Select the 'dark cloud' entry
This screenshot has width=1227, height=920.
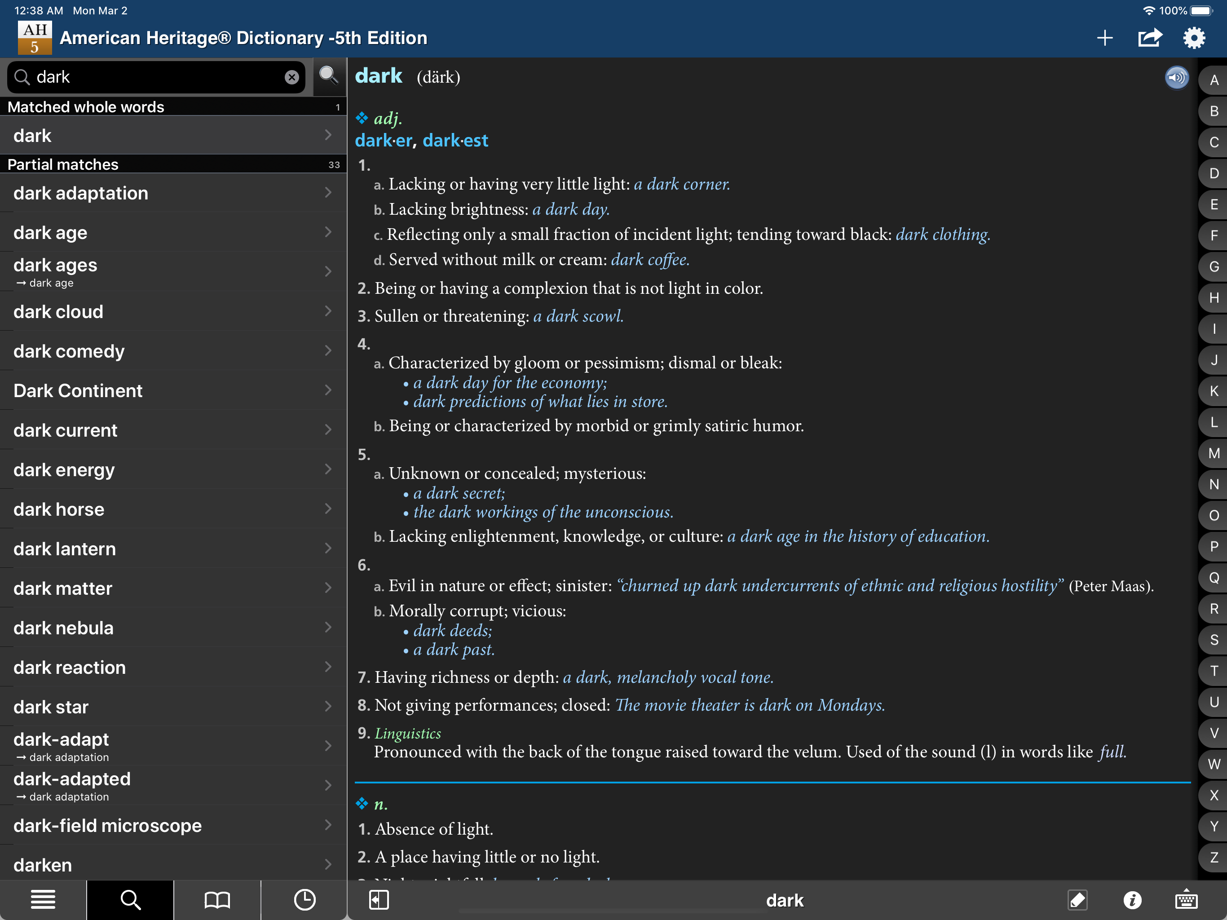click(173, 311)
